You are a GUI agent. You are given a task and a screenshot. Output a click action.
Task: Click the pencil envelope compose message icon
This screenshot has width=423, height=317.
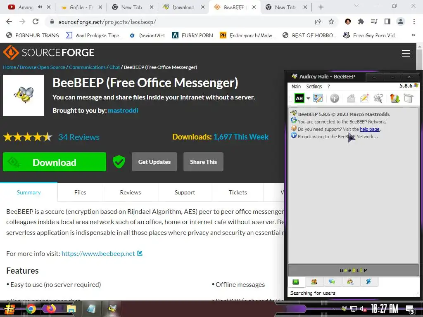[x=364, y=98]
